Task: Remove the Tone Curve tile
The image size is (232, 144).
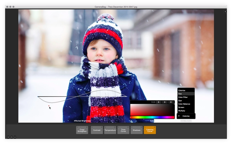Action: point(119,127)
